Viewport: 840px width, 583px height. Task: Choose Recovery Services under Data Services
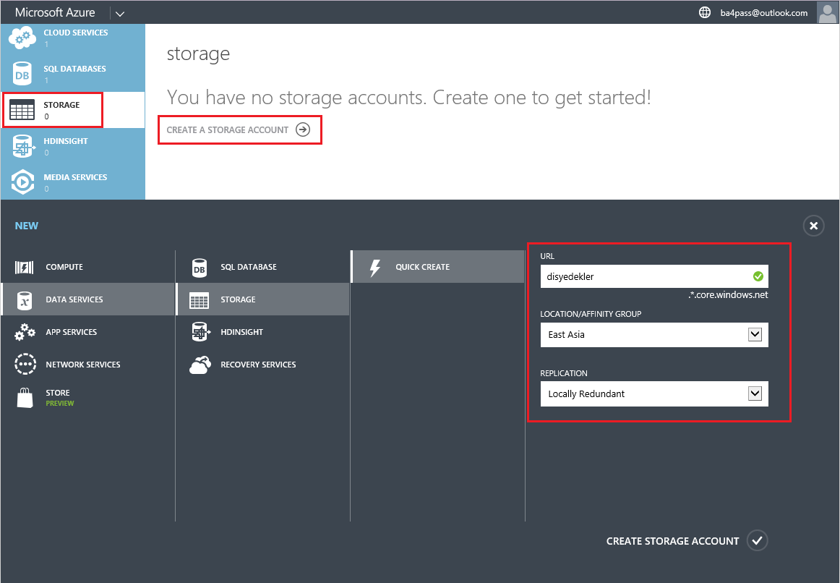tap(263, 365)
